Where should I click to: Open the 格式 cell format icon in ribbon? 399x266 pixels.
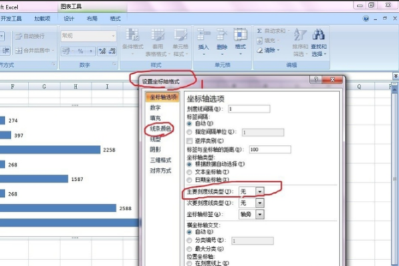[x=240, y=35]
